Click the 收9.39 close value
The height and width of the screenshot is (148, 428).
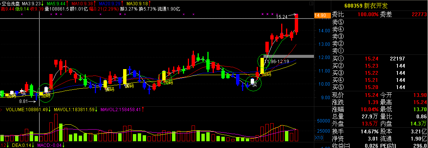tap(37, 9)
